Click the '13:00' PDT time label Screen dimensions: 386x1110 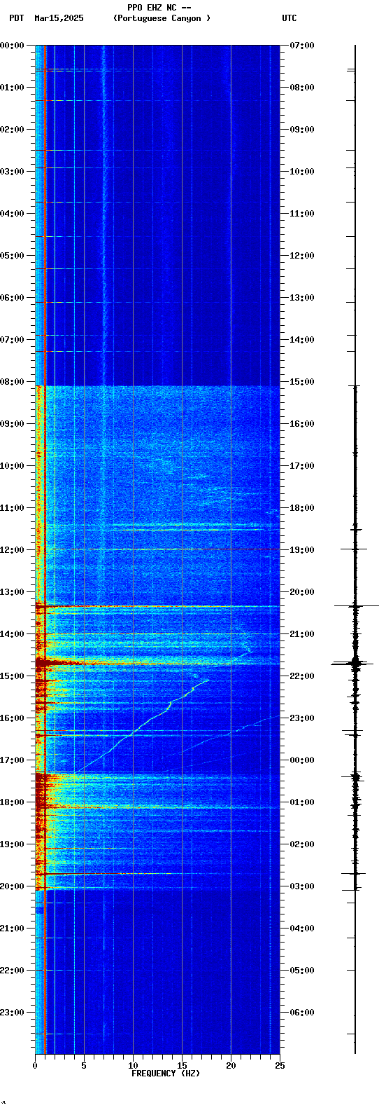(12, 592)
